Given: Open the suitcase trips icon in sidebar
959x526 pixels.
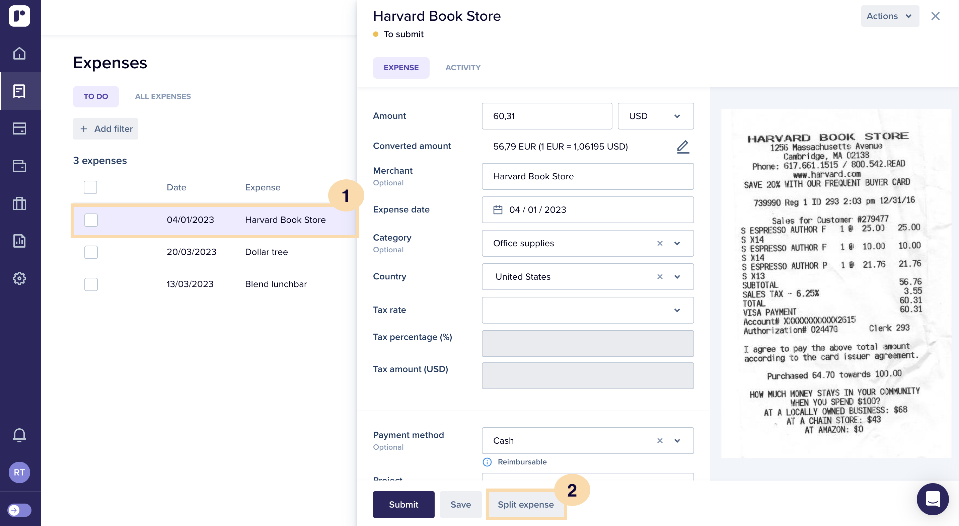Looking at the screenshot, I should click(19, 203).
